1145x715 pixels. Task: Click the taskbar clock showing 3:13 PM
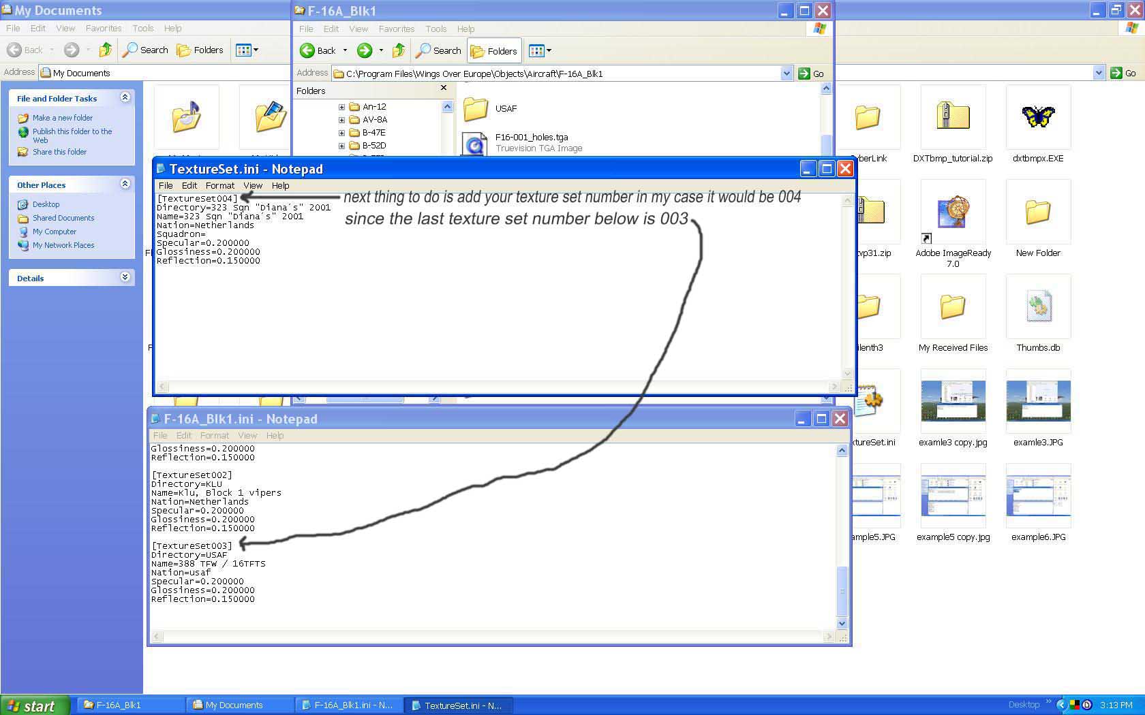point(1116,705)
